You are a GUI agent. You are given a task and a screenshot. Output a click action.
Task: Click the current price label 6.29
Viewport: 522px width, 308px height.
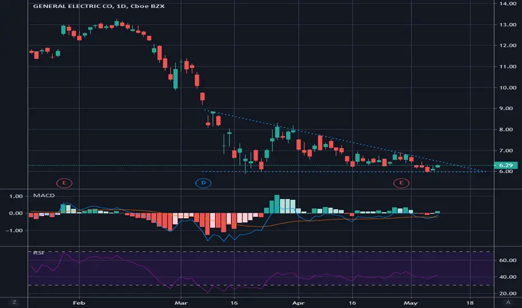(506, 165)
